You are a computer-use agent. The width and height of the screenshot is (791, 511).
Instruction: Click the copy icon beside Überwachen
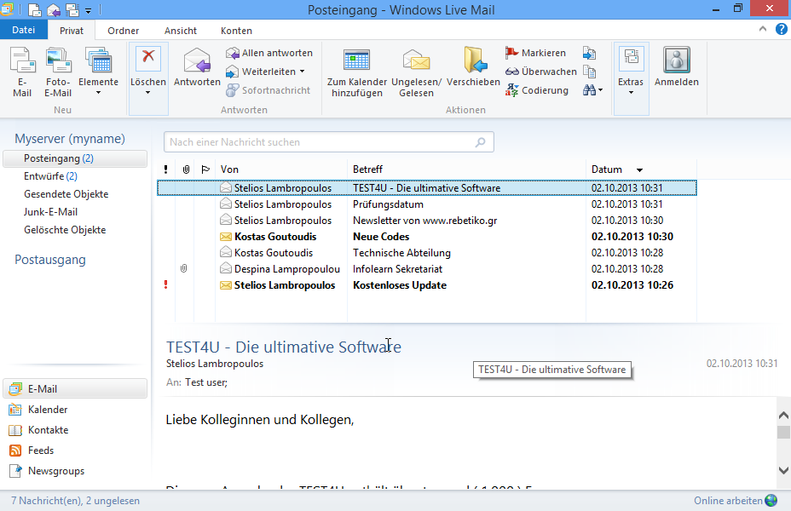[589, 72]
